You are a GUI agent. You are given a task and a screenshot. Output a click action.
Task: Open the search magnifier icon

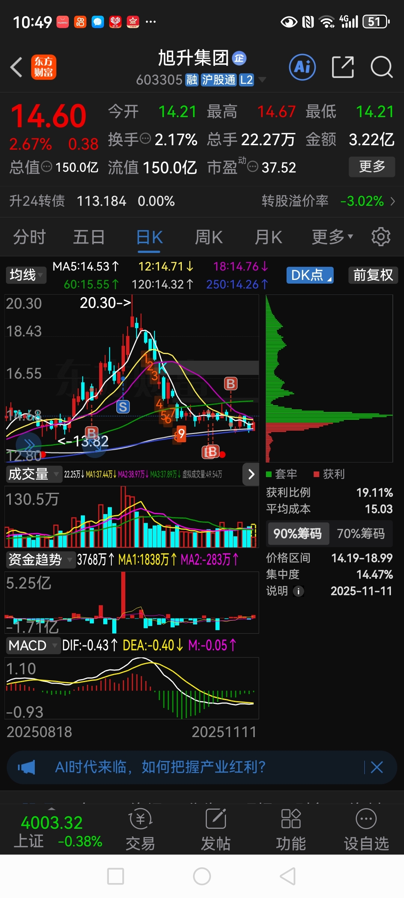382,67
